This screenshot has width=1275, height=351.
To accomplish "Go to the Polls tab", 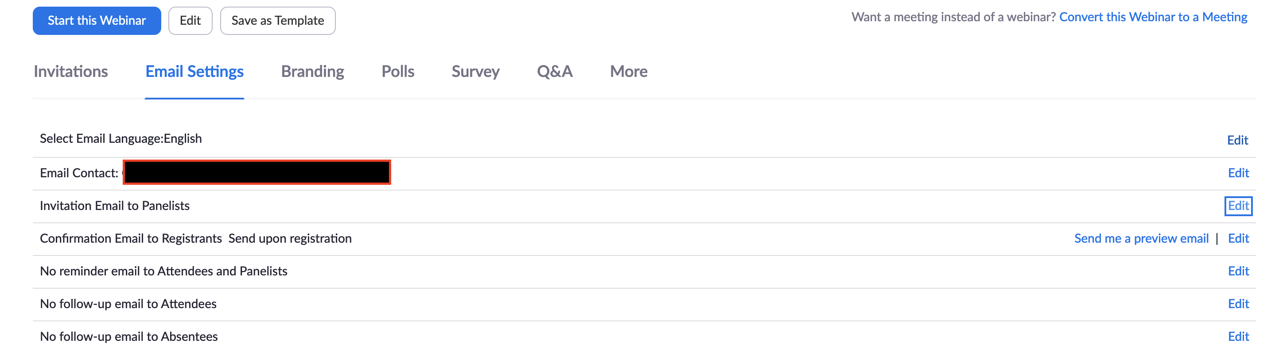I will (397, 72).
